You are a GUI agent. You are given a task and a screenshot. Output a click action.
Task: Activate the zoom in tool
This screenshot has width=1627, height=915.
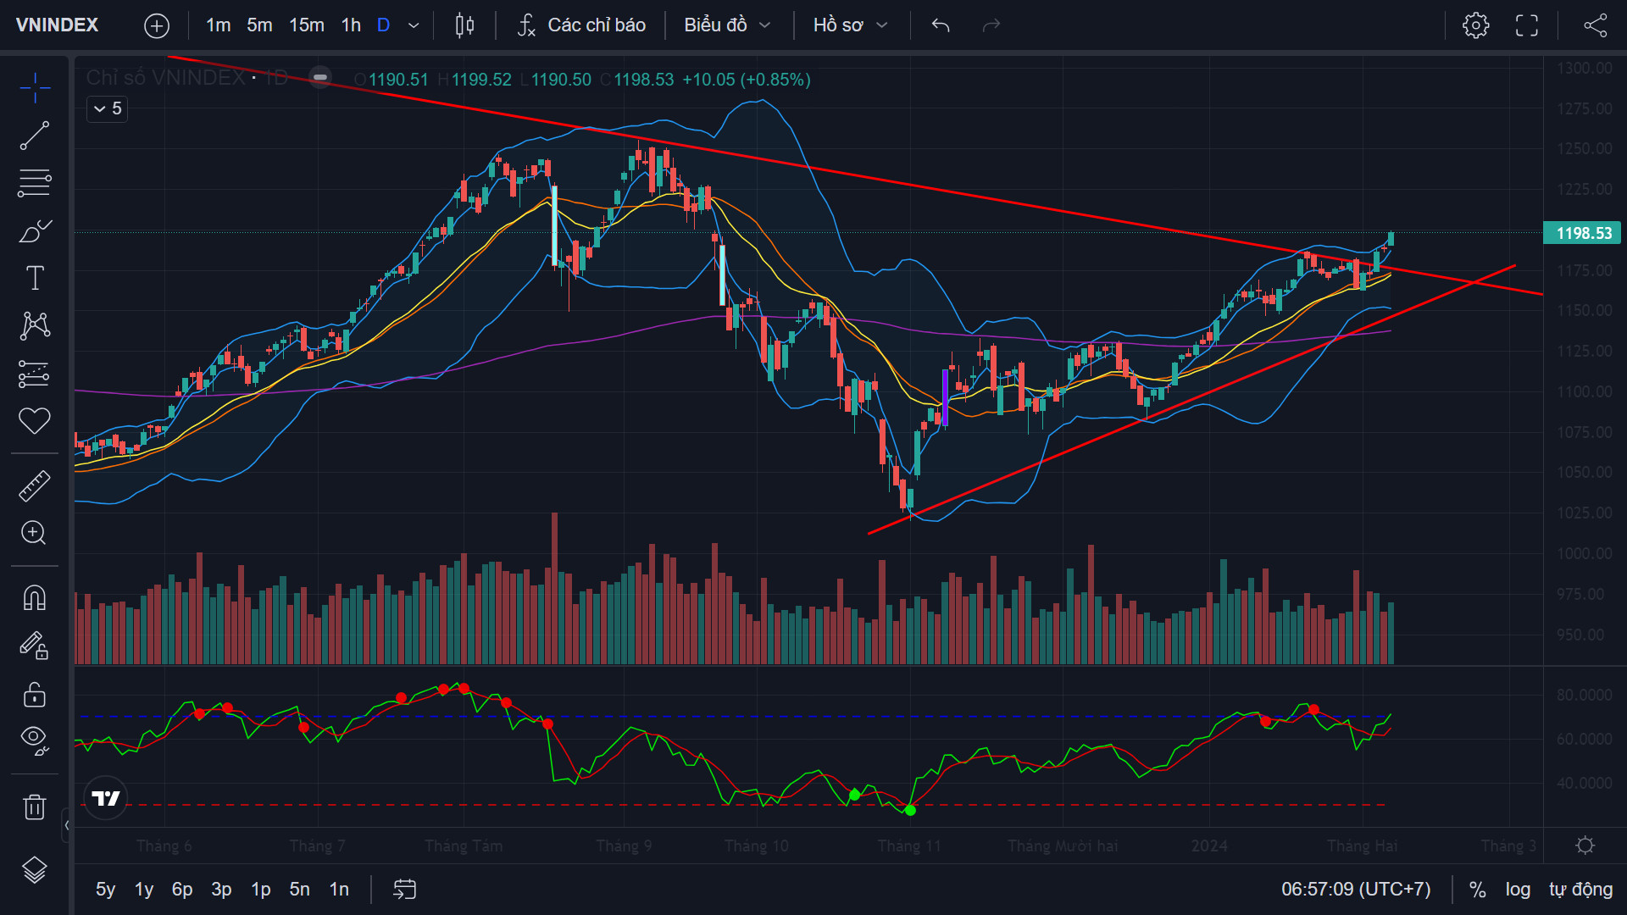pyautogui.click(x=35, y=533)
